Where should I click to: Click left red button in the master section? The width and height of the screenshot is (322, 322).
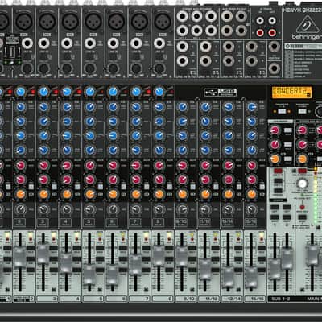278,171
